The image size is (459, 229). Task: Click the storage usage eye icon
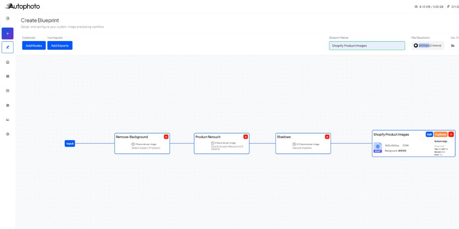tap(416, 7)
